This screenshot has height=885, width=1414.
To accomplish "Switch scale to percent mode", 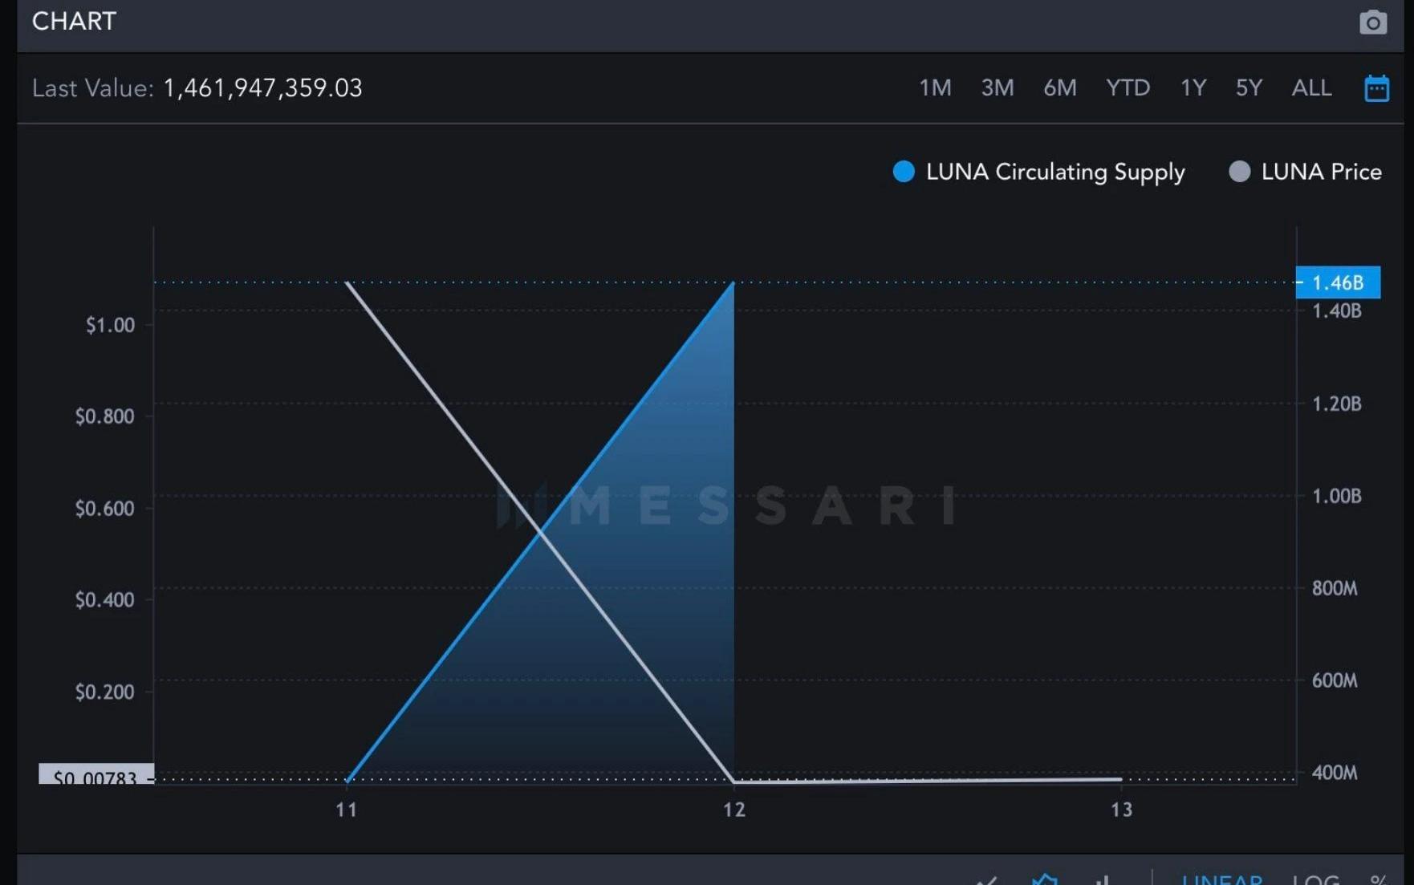I will click(x=1378, y=880).
